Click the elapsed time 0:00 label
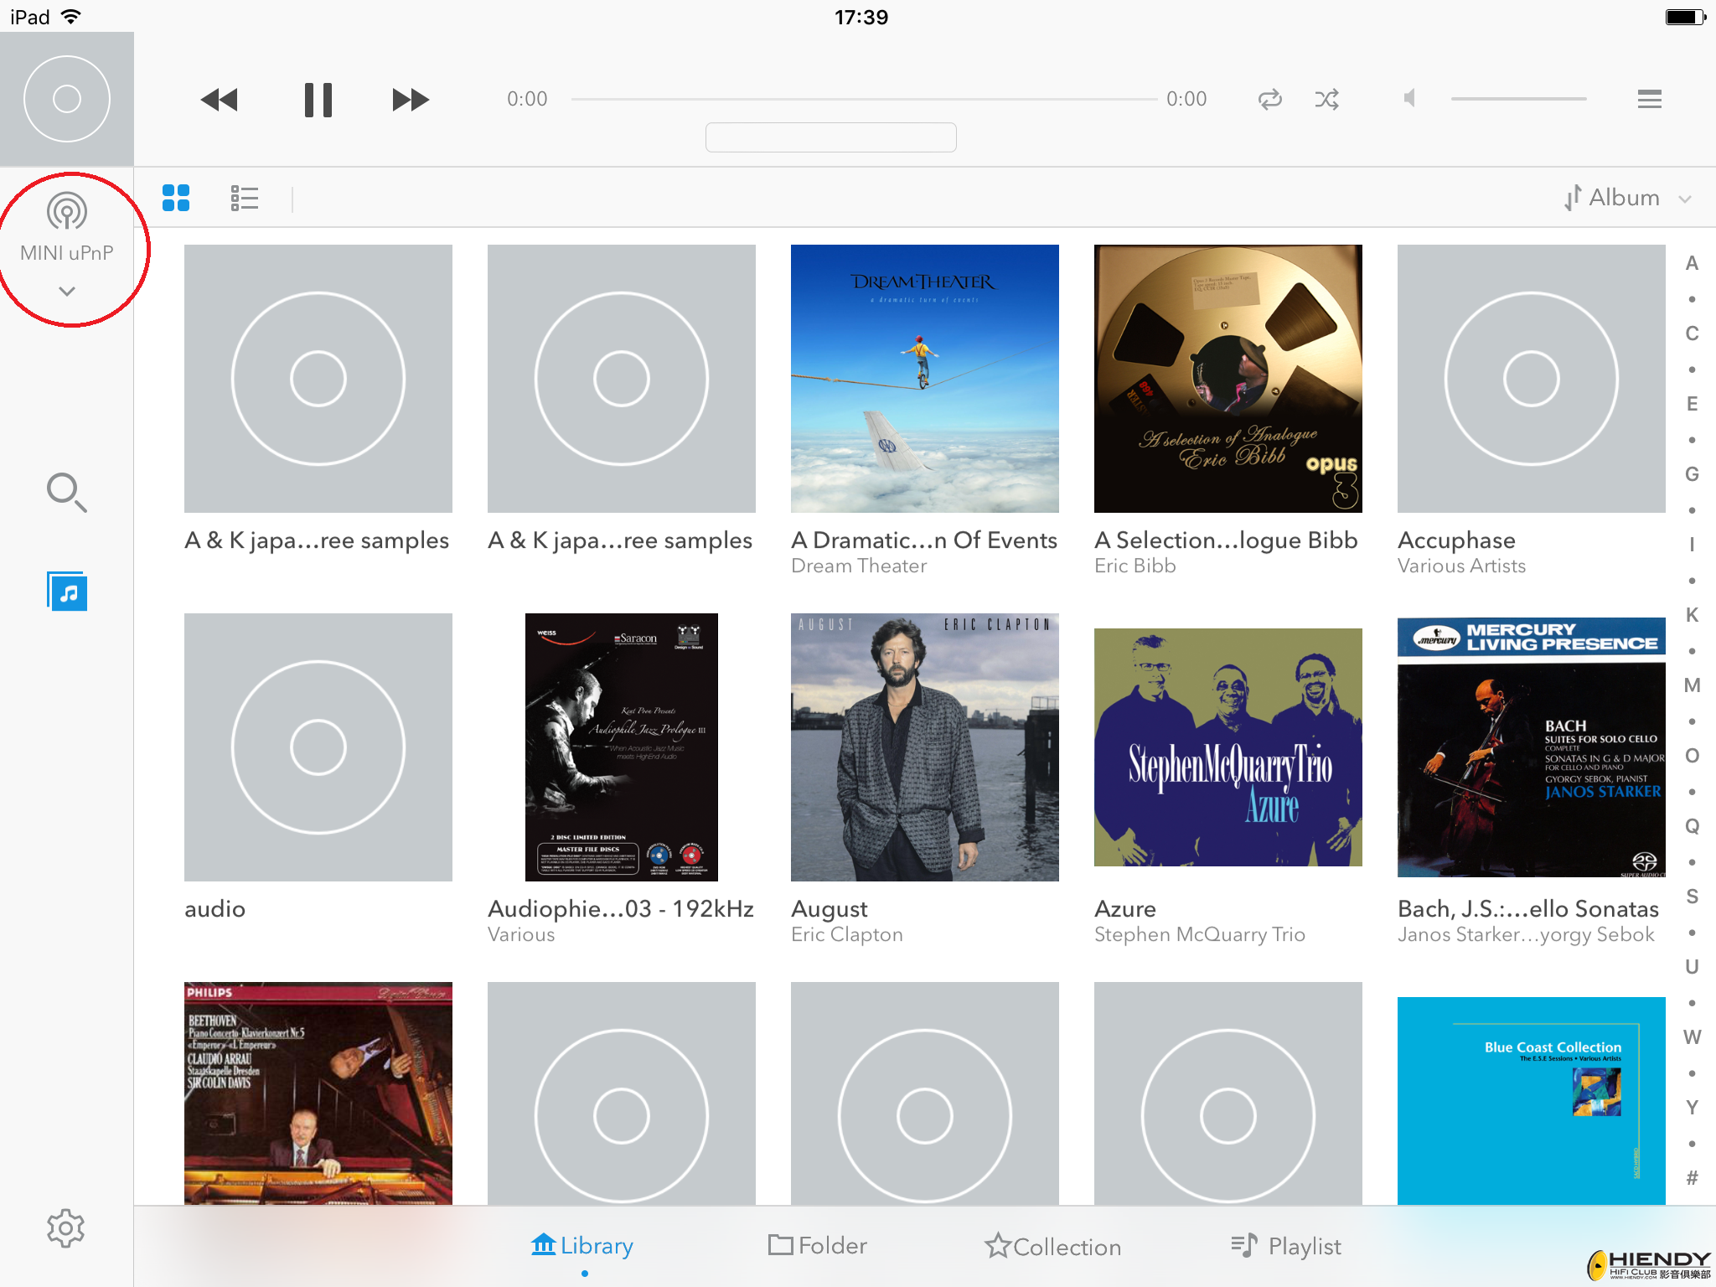 (527, 99)
